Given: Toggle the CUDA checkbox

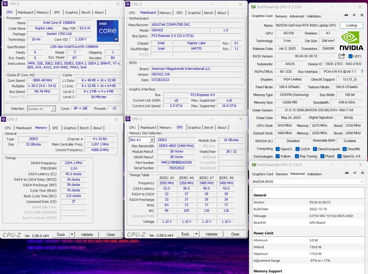Looking at the screenshot, I should (x=297, y=149).
